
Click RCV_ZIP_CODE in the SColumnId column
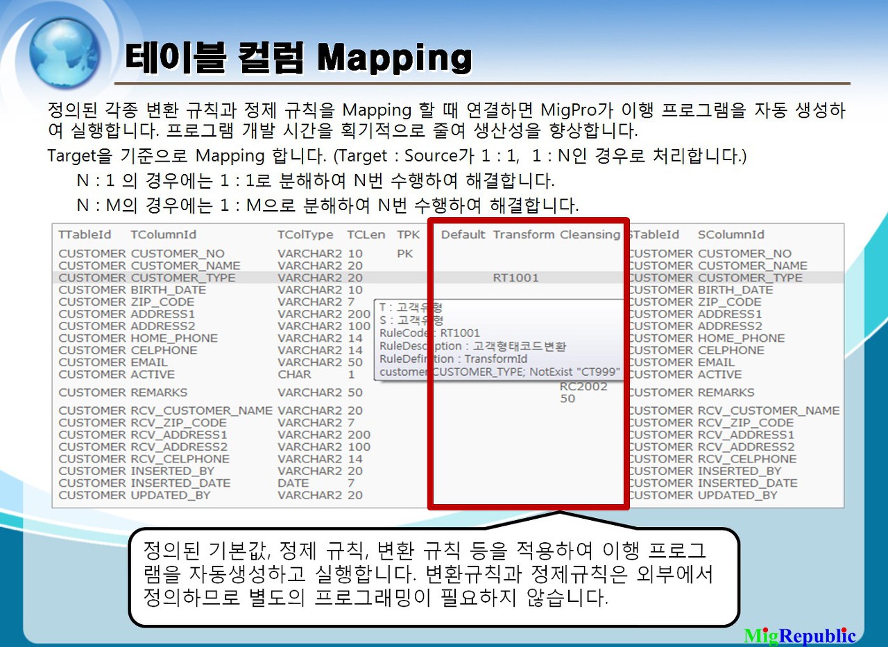point(746,423)
